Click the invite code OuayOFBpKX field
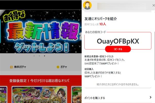 tap(118, 41)
